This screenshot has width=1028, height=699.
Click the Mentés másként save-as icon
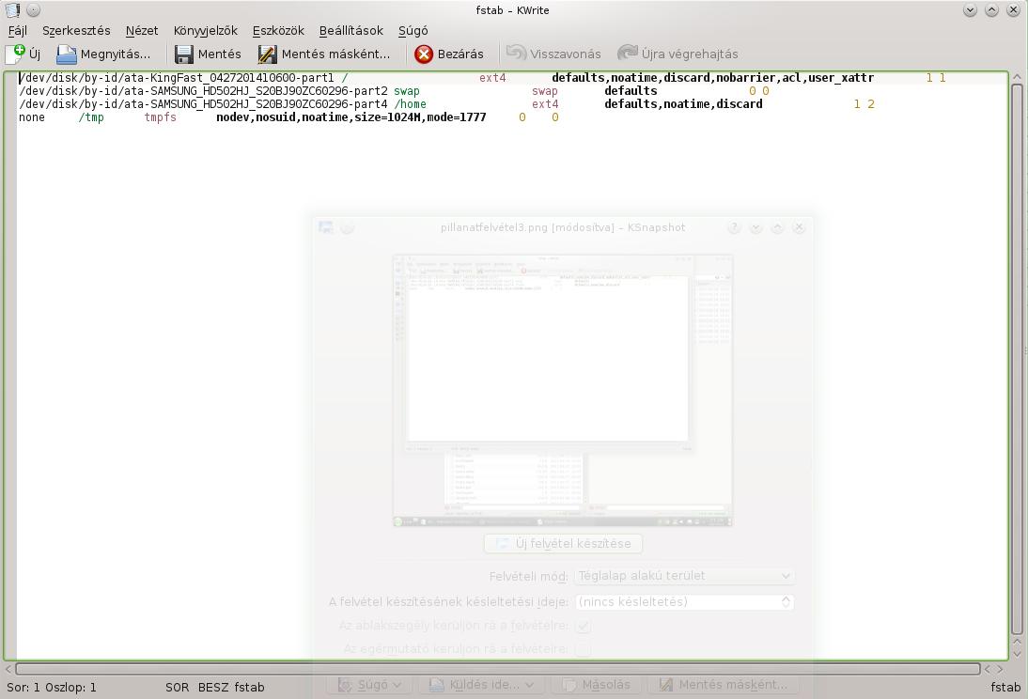click(267, 54)
